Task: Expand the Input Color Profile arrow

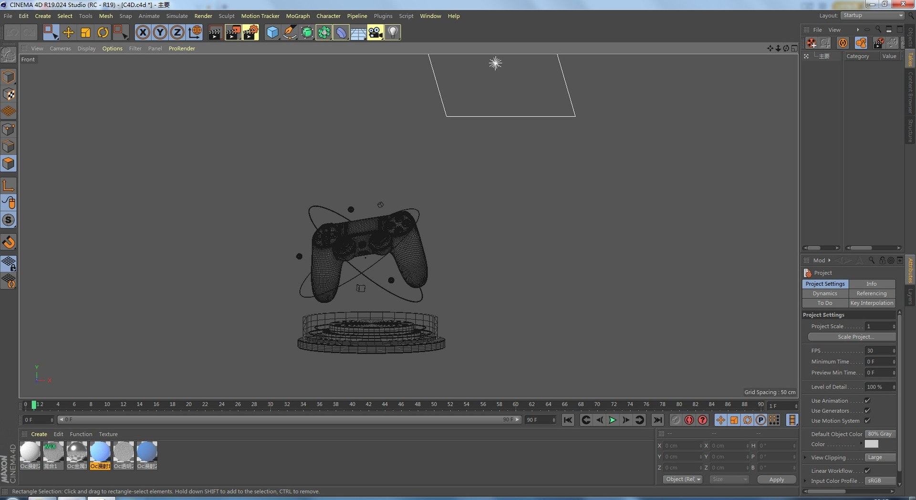Action: (x=805, y=481)
